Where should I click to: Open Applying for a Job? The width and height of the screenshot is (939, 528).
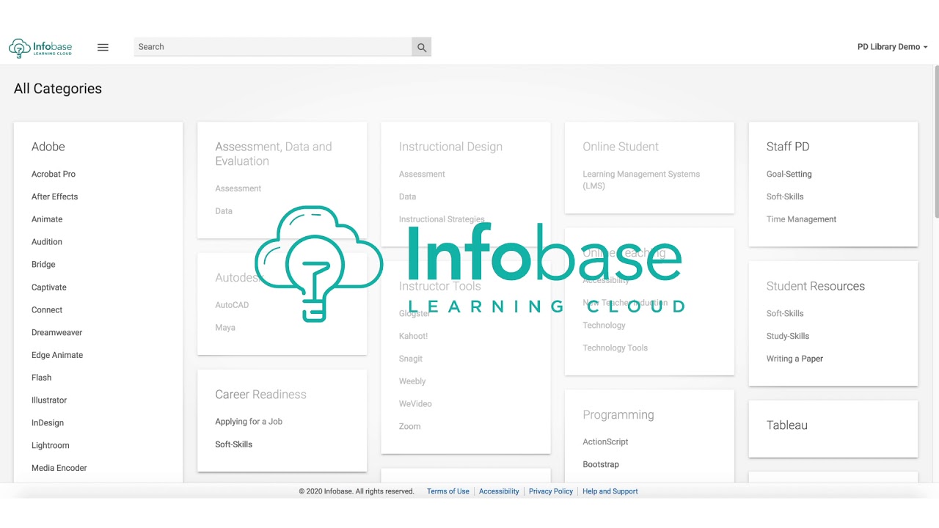pyautogui.click(x=249, y=422)
